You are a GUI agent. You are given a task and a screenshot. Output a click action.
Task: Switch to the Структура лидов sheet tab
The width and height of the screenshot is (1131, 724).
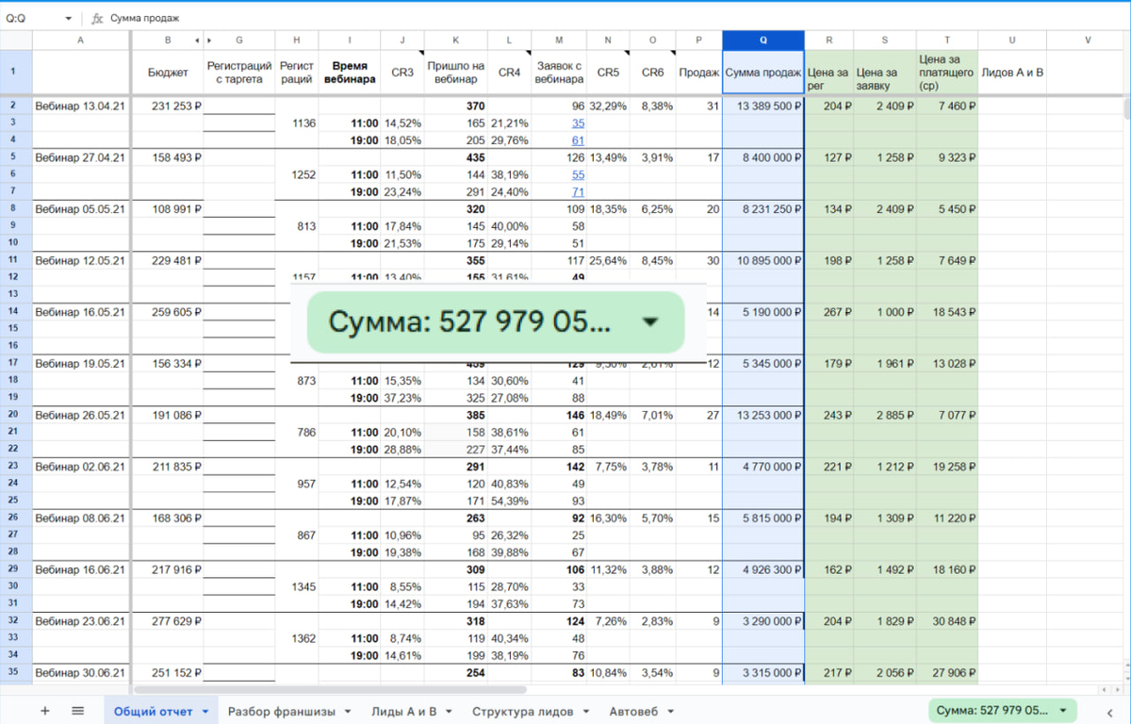pyautogui.click(x=523, y=711)
